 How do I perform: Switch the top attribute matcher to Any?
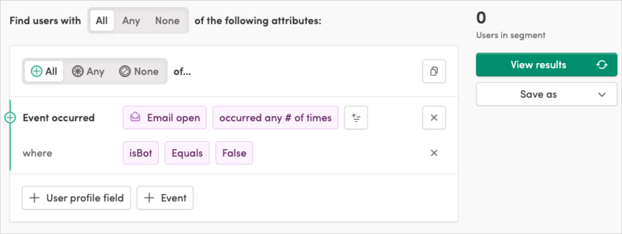131,21
